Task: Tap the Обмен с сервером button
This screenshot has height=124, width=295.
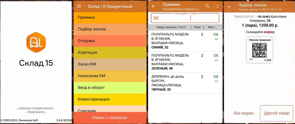Action: click(x=110, y=118)
